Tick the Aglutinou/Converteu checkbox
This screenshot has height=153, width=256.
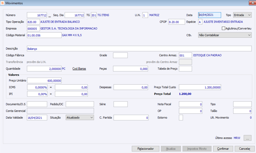[223, 29]
